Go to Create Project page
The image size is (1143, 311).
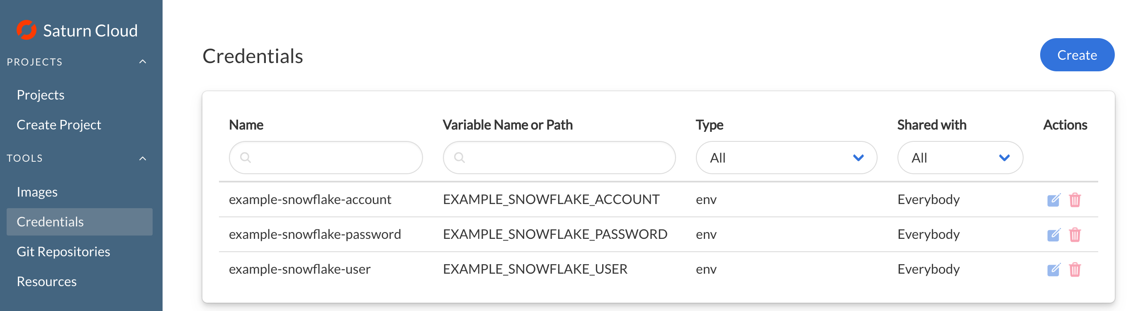coord(58,125)
